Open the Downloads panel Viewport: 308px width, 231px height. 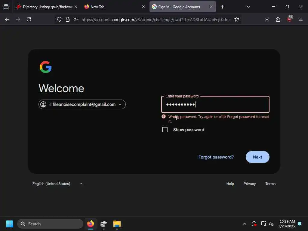(x=267, y=19)
